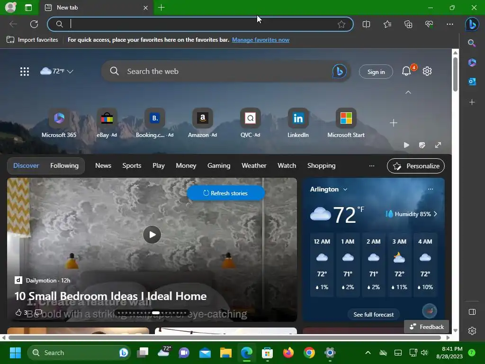Viewport: 485px width, 364px height.
Task: Open the notifications bell
Action: click(406, 72)
